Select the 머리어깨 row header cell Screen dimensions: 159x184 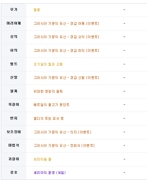(x=14, y=24)
